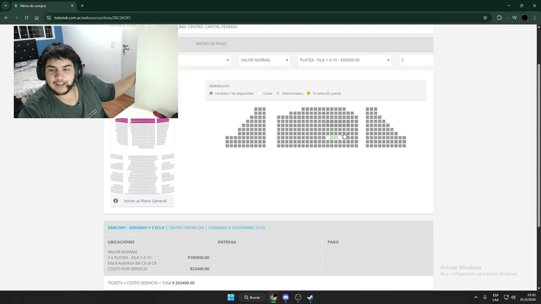Open the VALOR NORMAL dropdown
541x304 pixels.
tap(264, 60)
